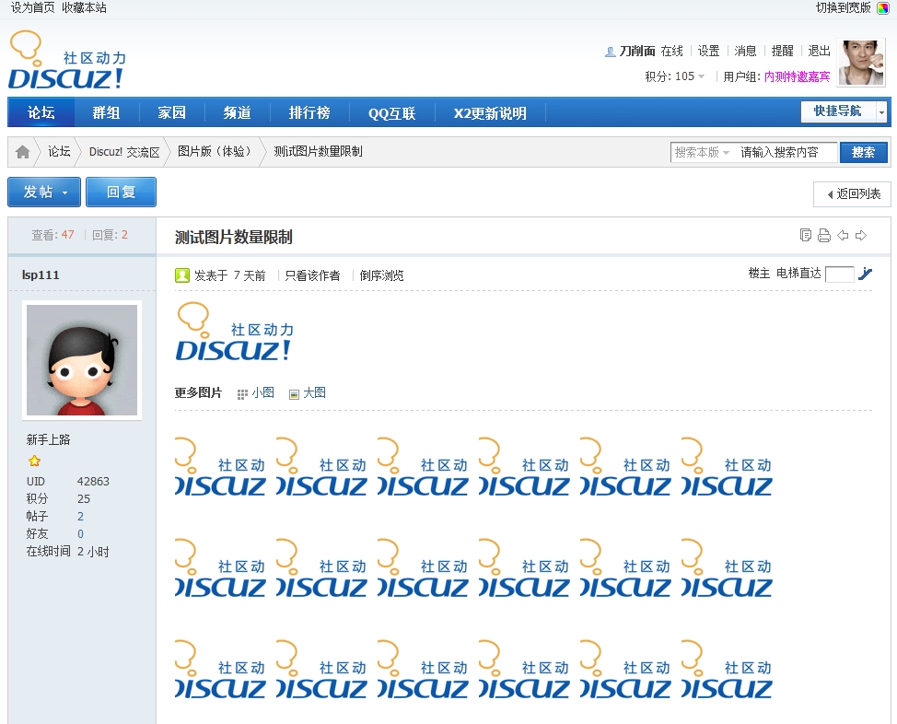Image resolution: width=897 pixels, height=724 pixels.
Task: Open lsp111's cartoon avatar
Action: click(82, 360)
